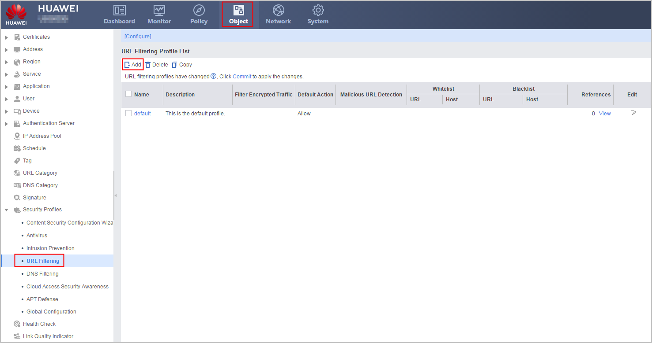Screen dimensions: 652x343
Task: Click the Copy profile icon
Action: point(174,65)
